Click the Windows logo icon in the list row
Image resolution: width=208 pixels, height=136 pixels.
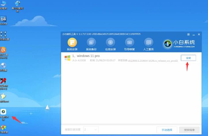(x=67, y=58)
